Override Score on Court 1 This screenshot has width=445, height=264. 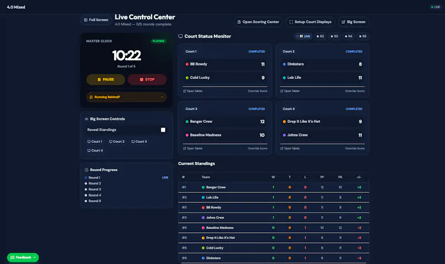click(x=258, y=91)
